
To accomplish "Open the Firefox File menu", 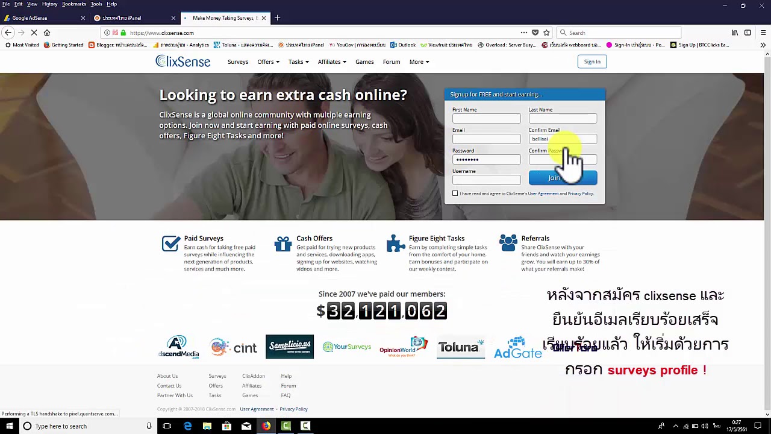I will (6, 4).
